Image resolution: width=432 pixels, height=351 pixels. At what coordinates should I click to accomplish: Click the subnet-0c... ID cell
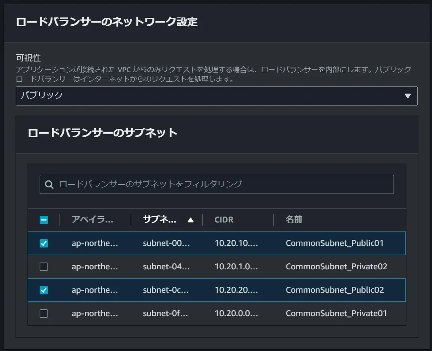[166, 290]
